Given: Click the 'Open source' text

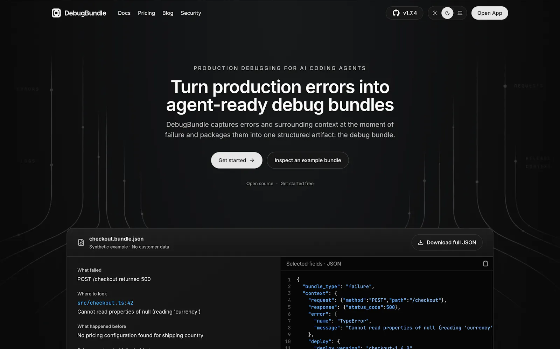Looking at the screenshot, I should coord(260,184).
